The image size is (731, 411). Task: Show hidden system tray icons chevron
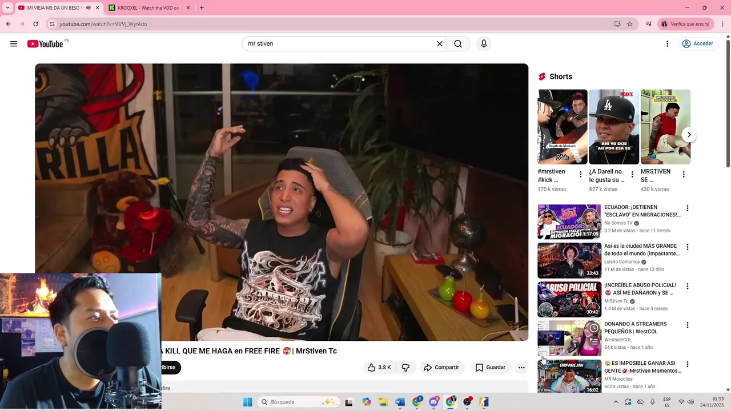(616, 402)
